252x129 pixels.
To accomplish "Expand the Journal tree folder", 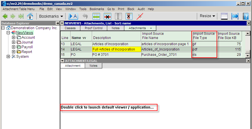I will pos(13,42).
